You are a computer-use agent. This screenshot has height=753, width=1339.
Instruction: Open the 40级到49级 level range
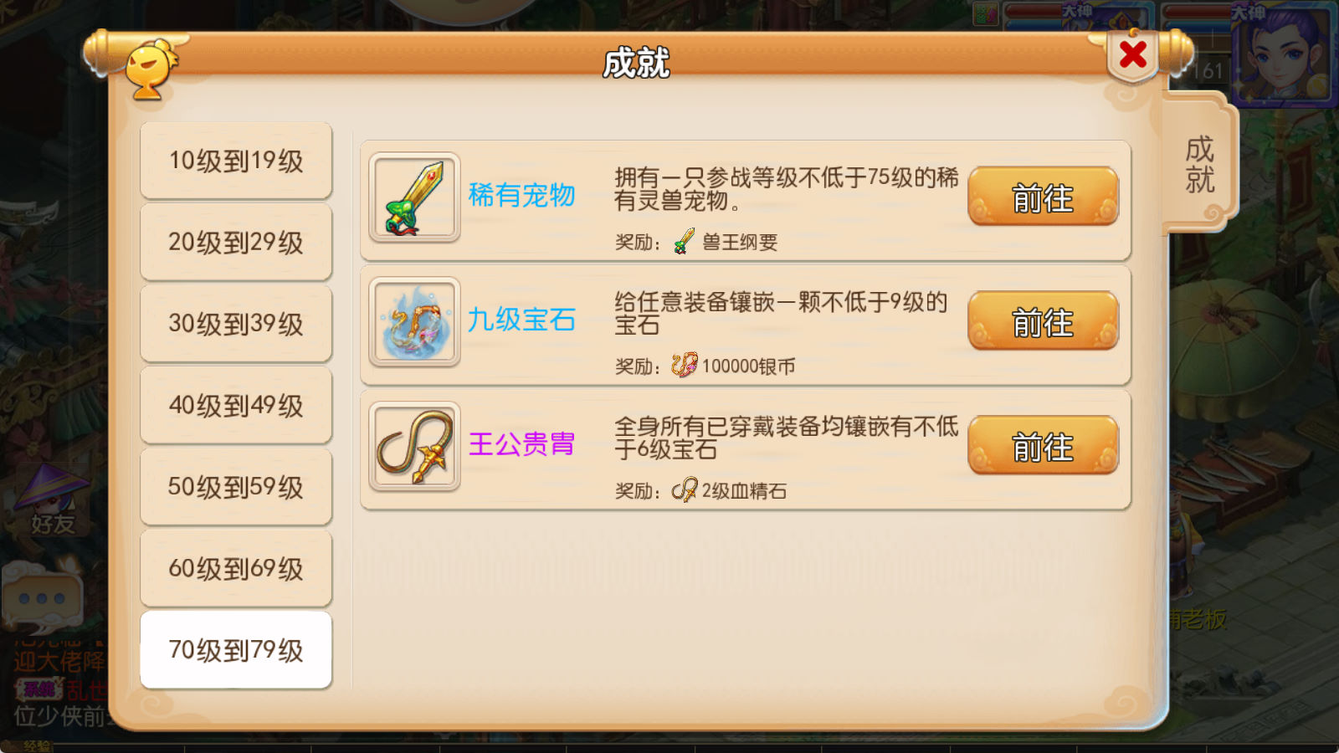click(236, 405)
